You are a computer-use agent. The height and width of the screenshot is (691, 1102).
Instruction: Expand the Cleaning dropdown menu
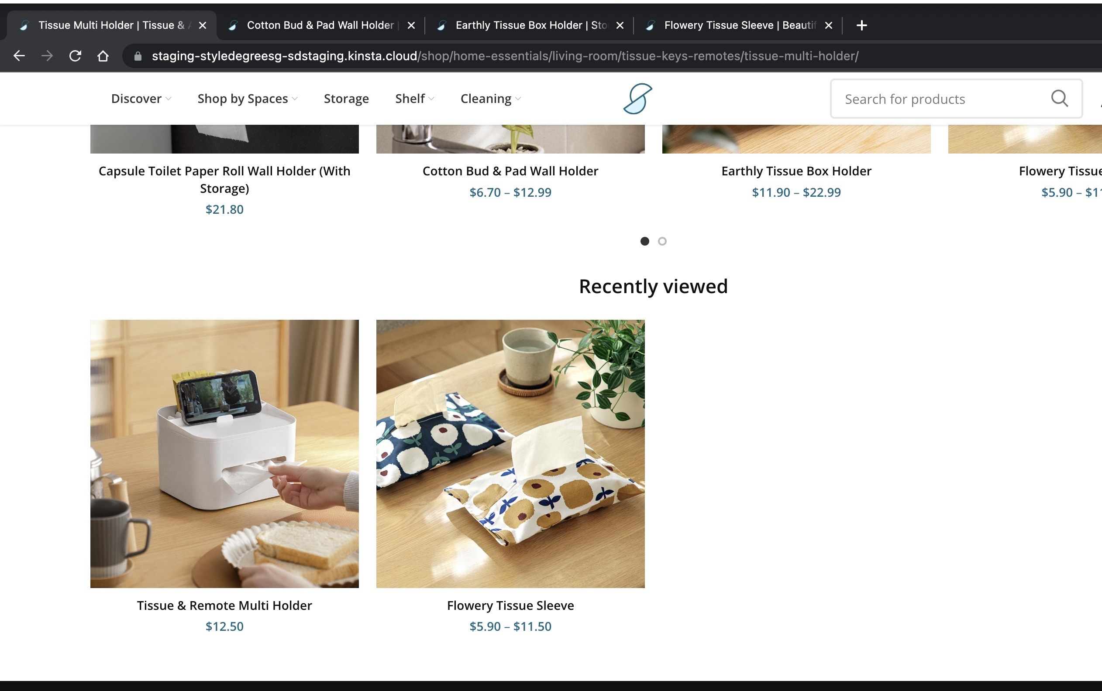490,99
